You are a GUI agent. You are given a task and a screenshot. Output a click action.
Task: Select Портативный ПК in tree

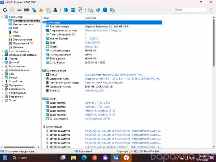(23, 44)
